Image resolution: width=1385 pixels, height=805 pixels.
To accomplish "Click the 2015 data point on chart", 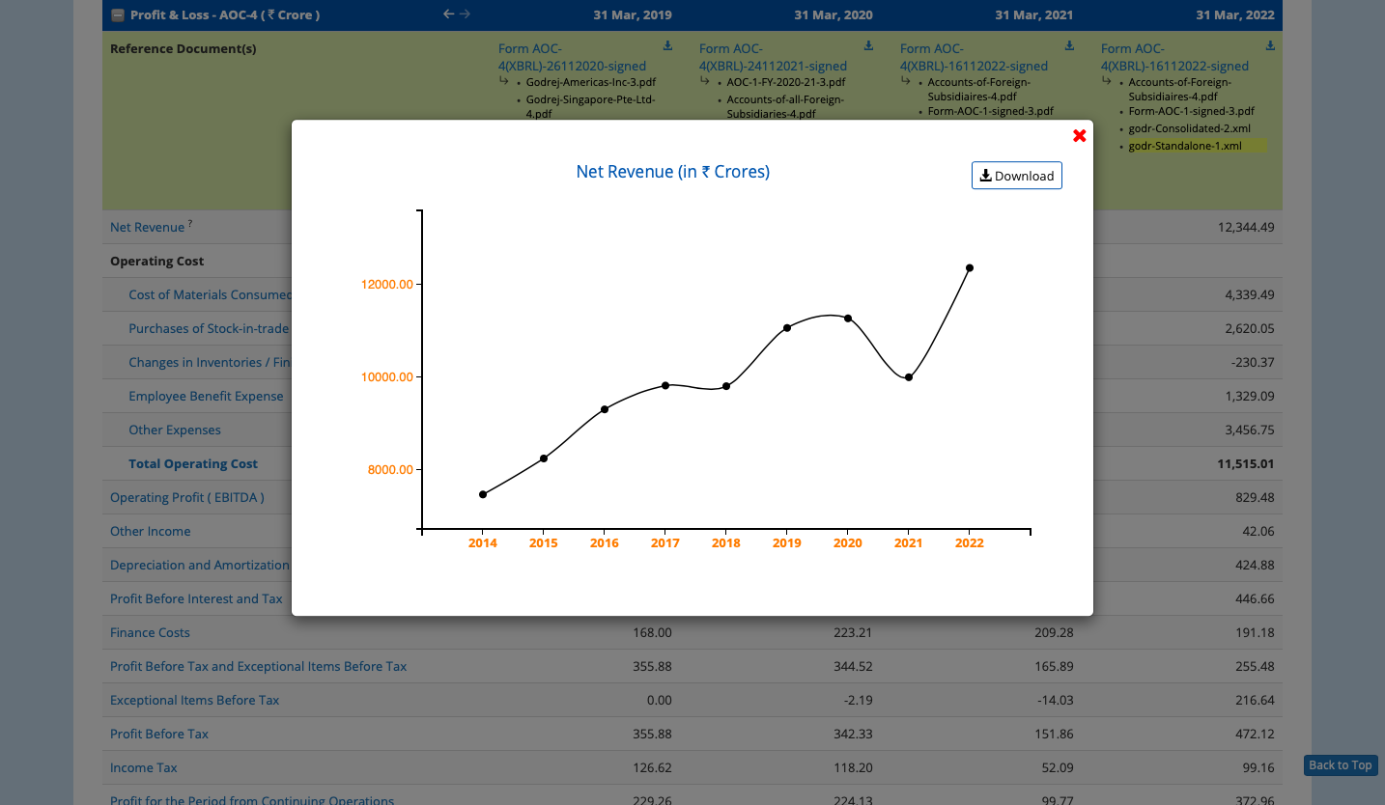I will [544, 458].
